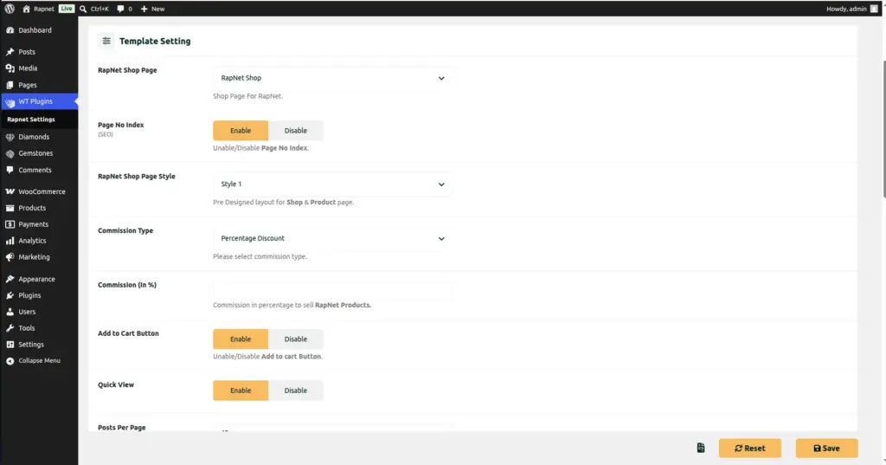The image size is (886, 465).
Task: Click the page vertical scrollbar
Action: (x=883, y=127)
